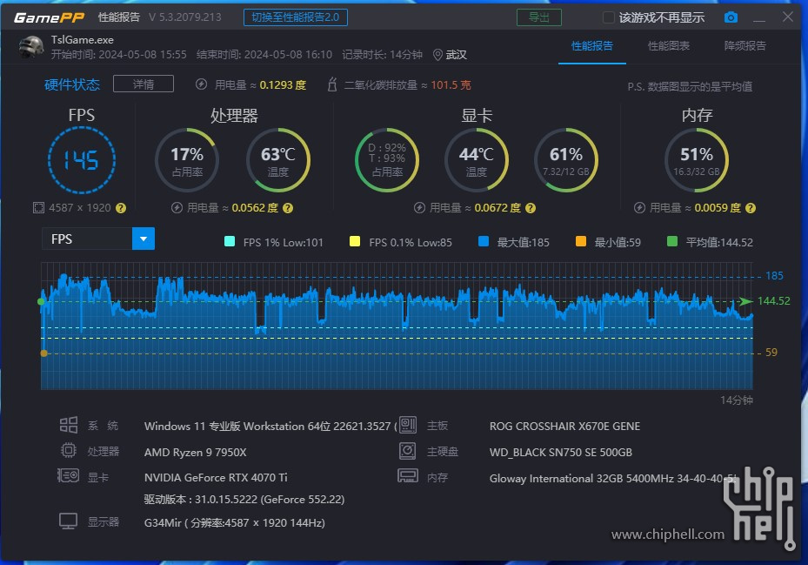
Task: Click 切换至性能报告2.0 button
Action: (x=295, y=17)
